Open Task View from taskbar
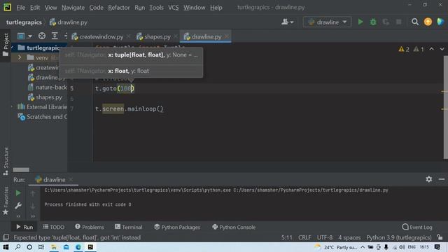The height and width of the screenshot is (252, 448). (41, 247)
